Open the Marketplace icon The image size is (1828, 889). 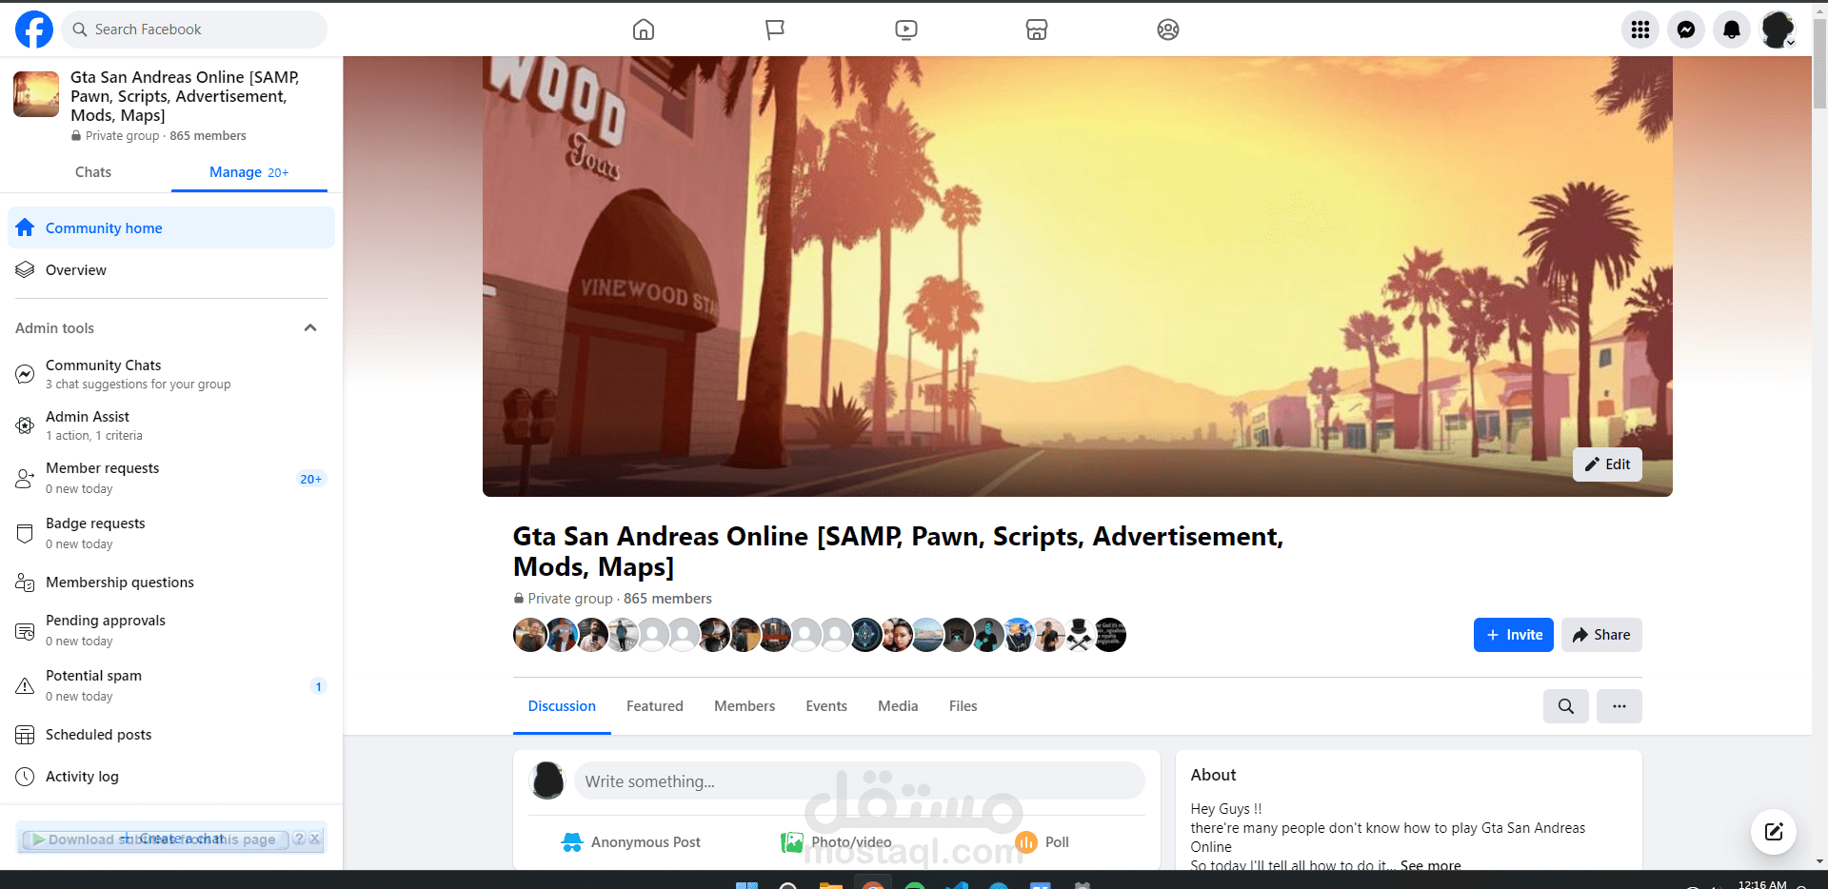pos(1037,30)
